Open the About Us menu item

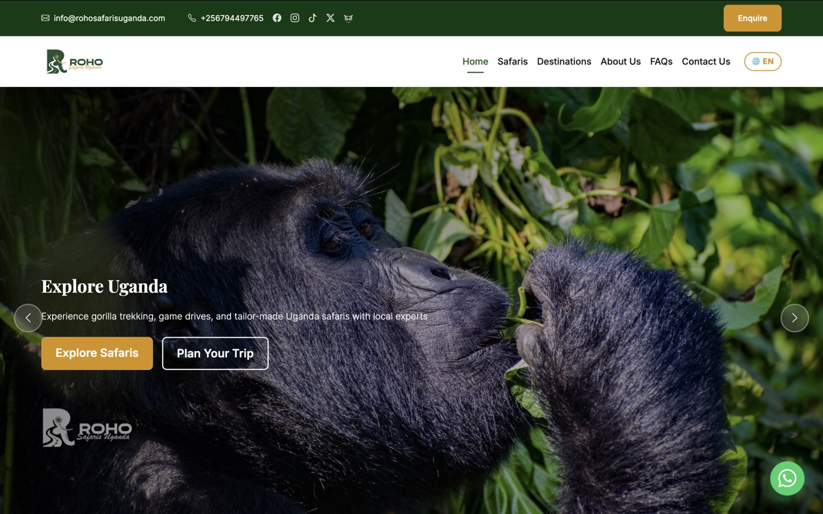621,61
